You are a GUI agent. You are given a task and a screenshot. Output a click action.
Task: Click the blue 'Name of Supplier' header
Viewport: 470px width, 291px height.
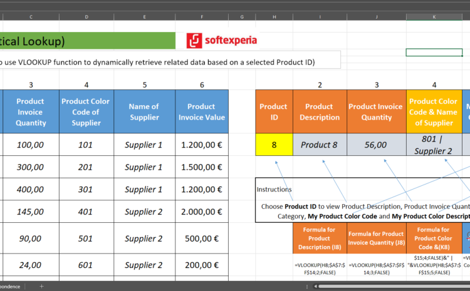coord(145,111)
